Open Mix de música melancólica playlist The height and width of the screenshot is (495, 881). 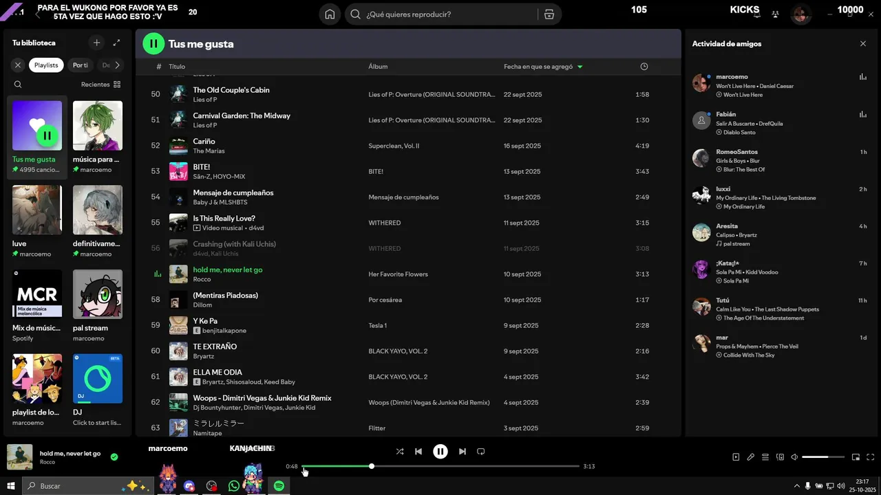coord(37,294)
